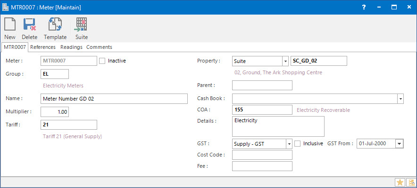Click the Delete meter toolbar icon
Viewport: 417px width, 188px height.
pos(30,25)
